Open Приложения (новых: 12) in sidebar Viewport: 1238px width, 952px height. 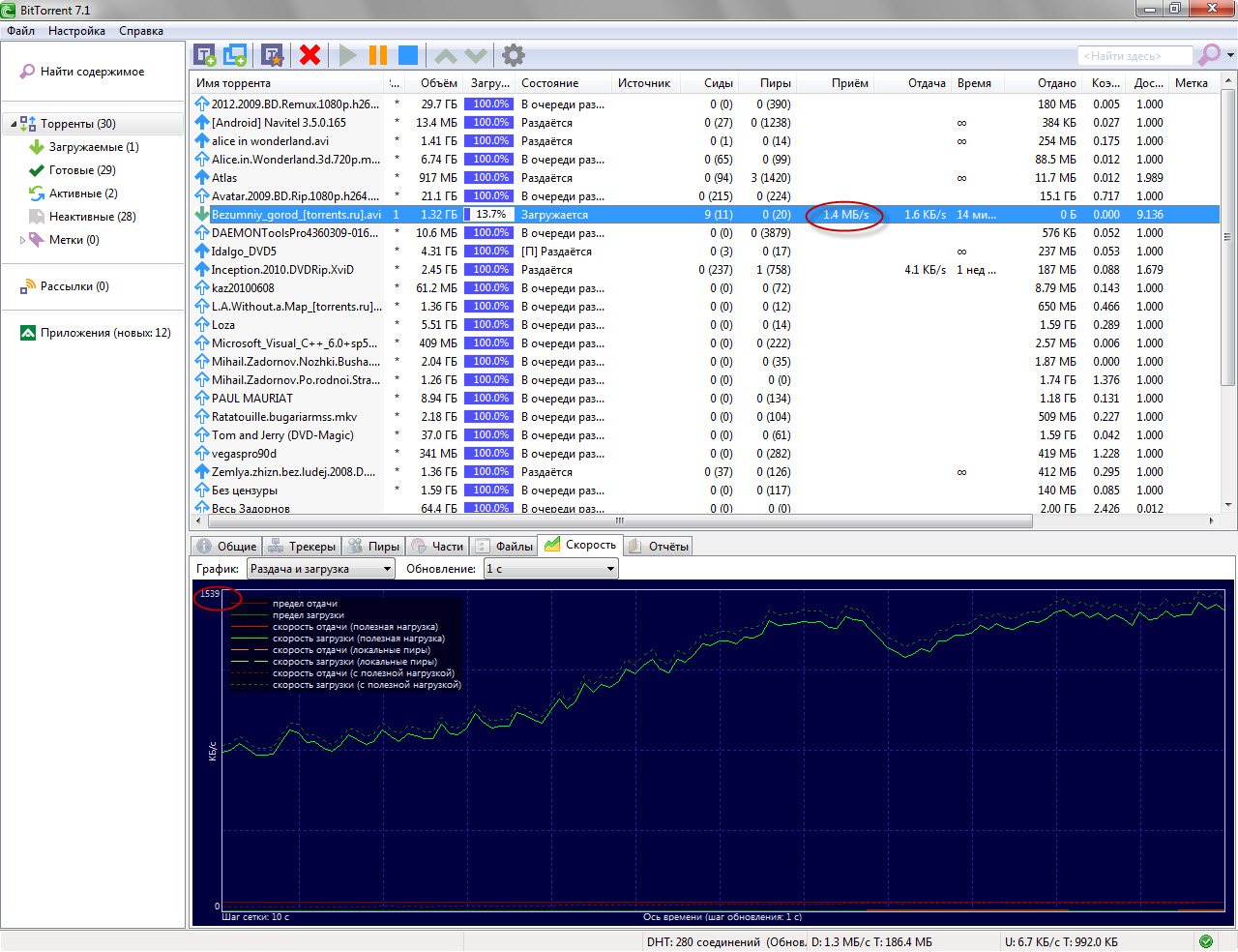pyautogui.click(x=105, y=333)
